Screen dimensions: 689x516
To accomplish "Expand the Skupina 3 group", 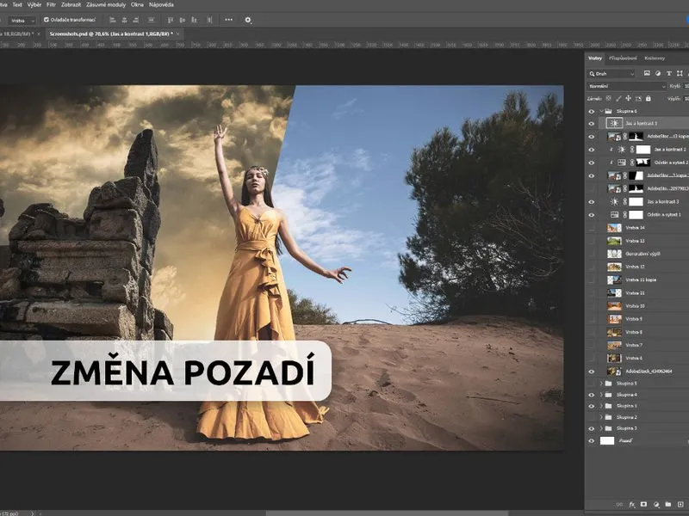I will (601, 428).
